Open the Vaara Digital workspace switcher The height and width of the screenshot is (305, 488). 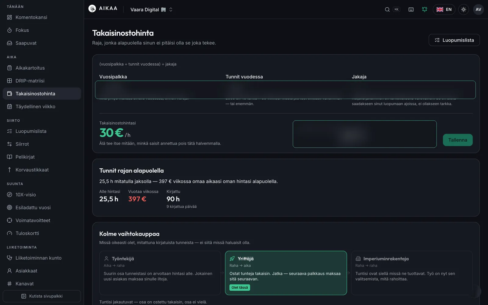coord(152,9)
